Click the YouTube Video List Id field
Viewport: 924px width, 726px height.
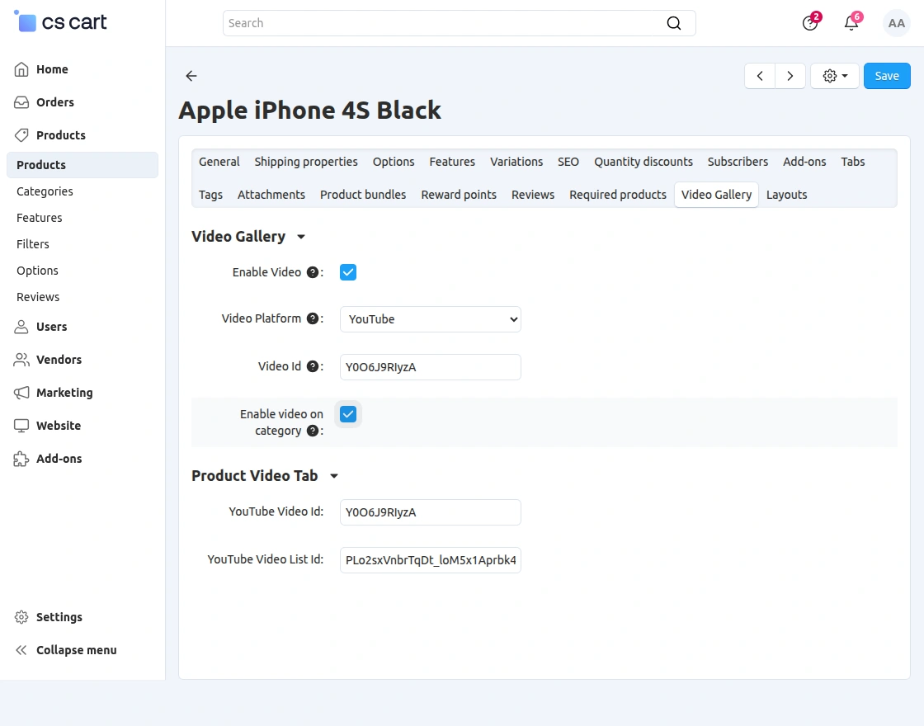[430, 560]
